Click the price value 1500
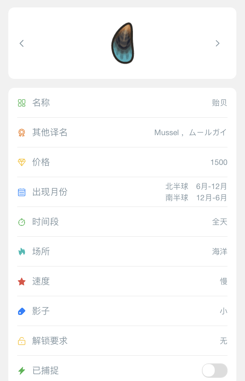The image size is (245, 381). [219, 162]
